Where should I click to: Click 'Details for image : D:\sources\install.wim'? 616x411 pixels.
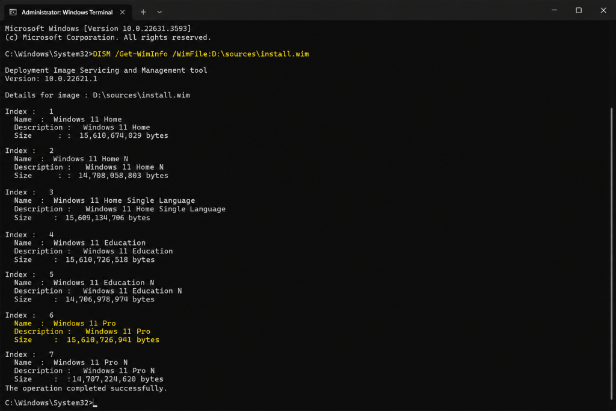click(97, 95)
